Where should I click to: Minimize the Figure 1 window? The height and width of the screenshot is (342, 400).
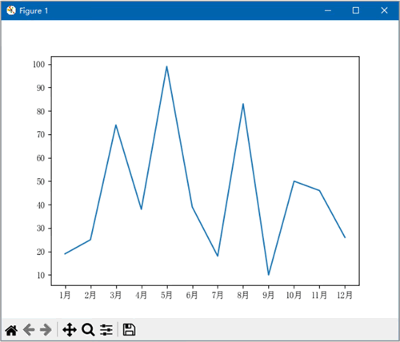tap(328, 10)
